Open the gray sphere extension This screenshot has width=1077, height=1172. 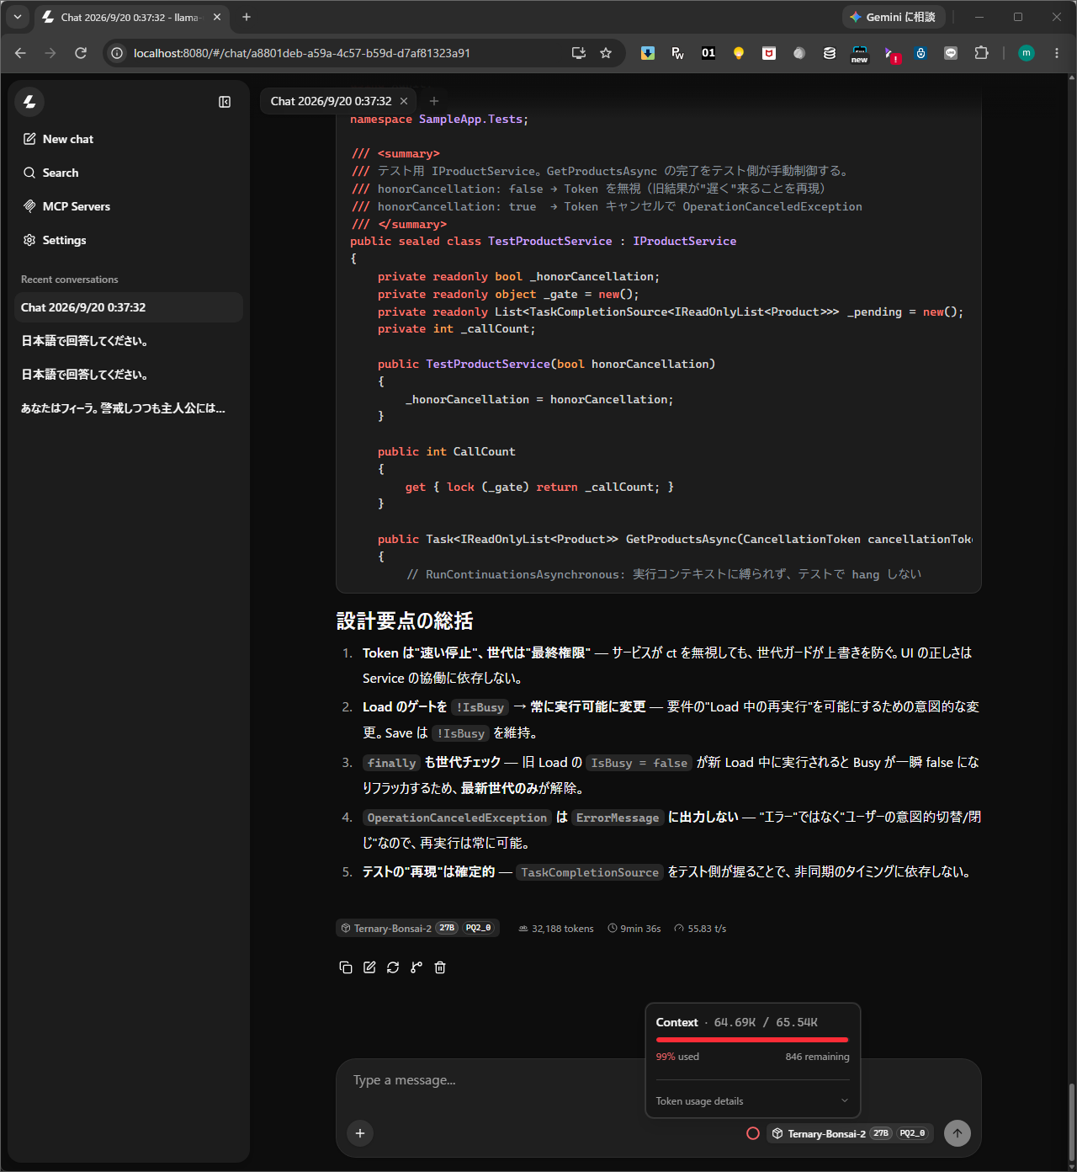799,53
